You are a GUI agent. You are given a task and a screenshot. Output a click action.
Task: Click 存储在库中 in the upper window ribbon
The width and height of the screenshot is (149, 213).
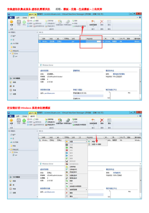50,26
